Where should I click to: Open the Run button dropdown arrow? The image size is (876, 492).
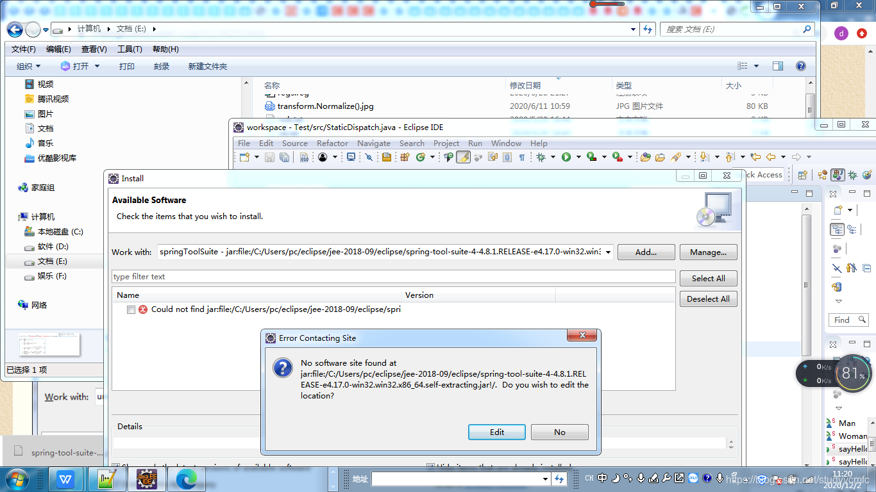(x=578, y=157)
